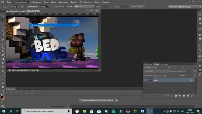Click the Фон layer thumbnail
This screenshot has height=114, width=202.
150,80
